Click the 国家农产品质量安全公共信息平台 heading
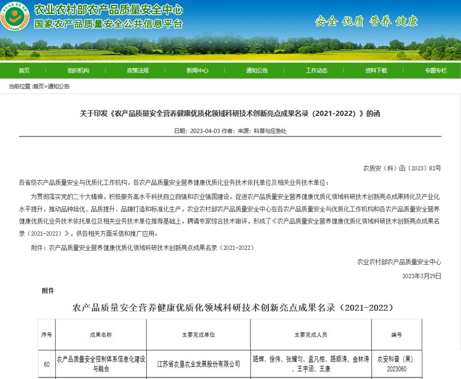461x379 pixels. (108, 24)
